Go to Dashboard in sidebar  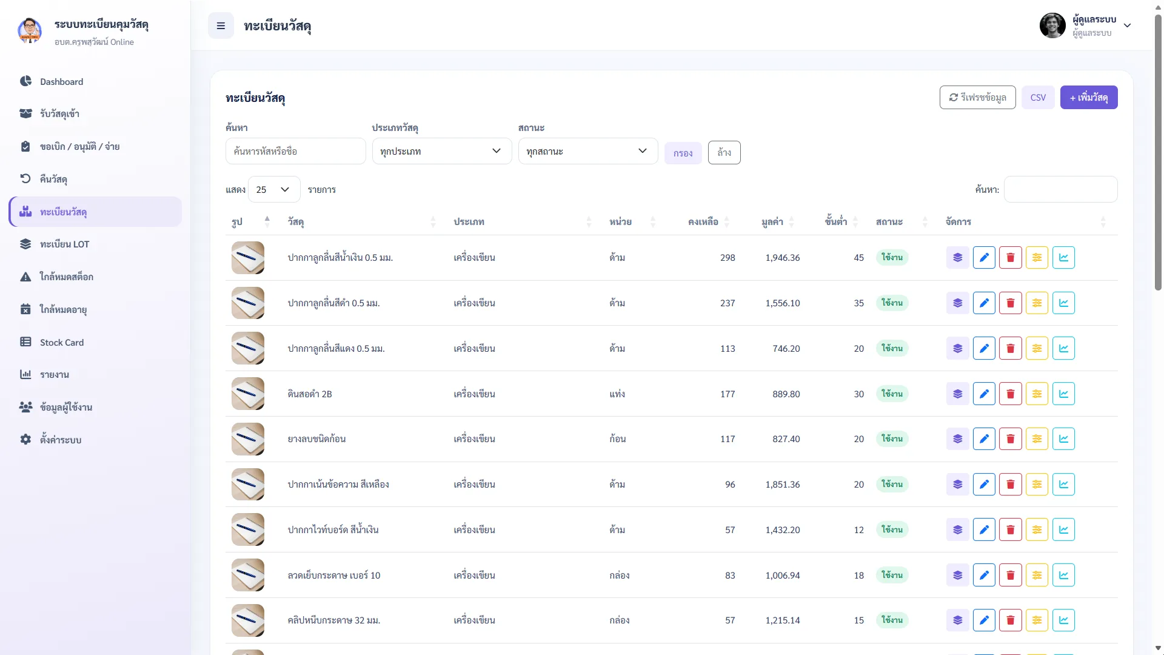coord(95,81)
